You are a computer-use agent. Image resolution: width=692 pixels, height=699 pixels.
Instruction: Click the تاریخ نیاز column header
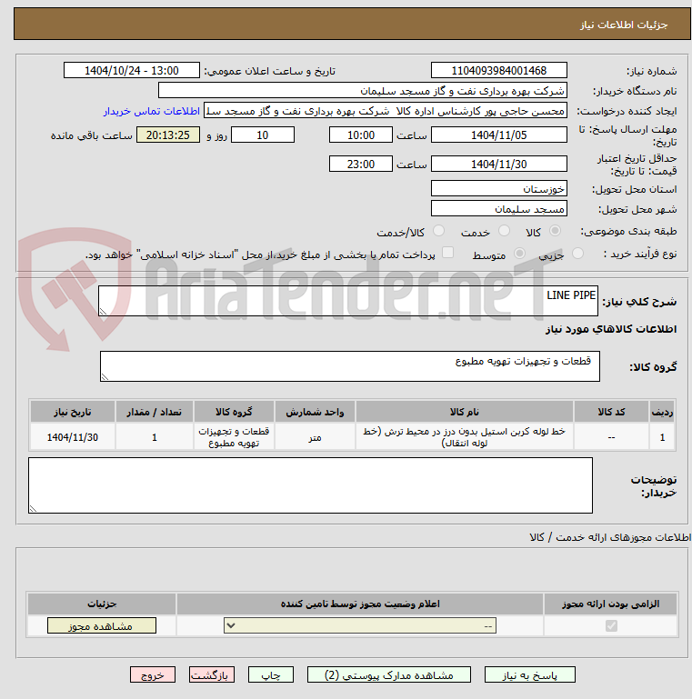pyautogui.click(x=72, y=412)
